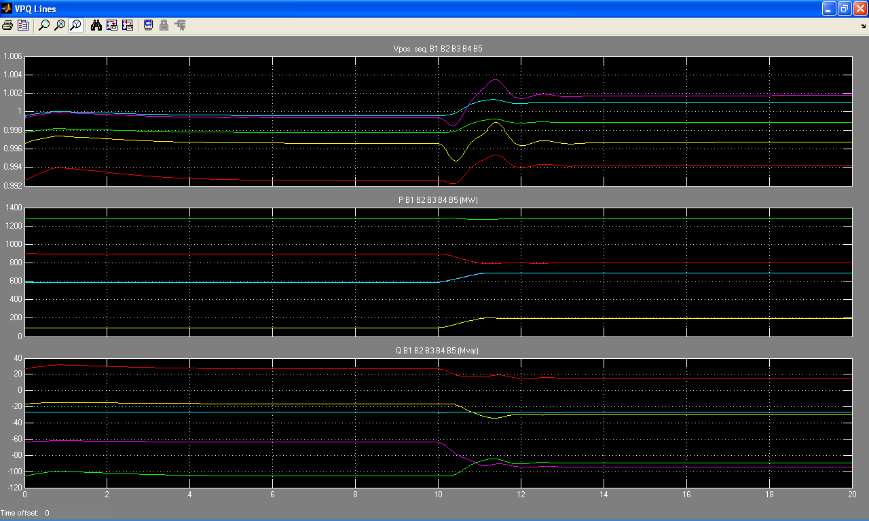Click the dock arrow at toolbar right

pyautogui.click(x=864, y=26)
